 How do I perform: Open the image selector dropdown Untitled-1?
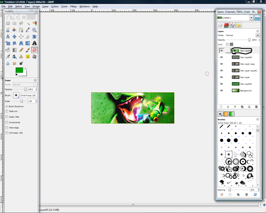coord(251,18)
